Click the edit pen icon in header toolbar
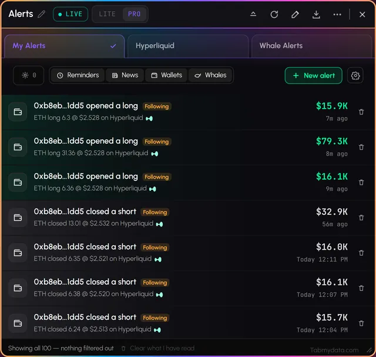The height and width of the screenshot is (357, 376). [x=295, y=14]
